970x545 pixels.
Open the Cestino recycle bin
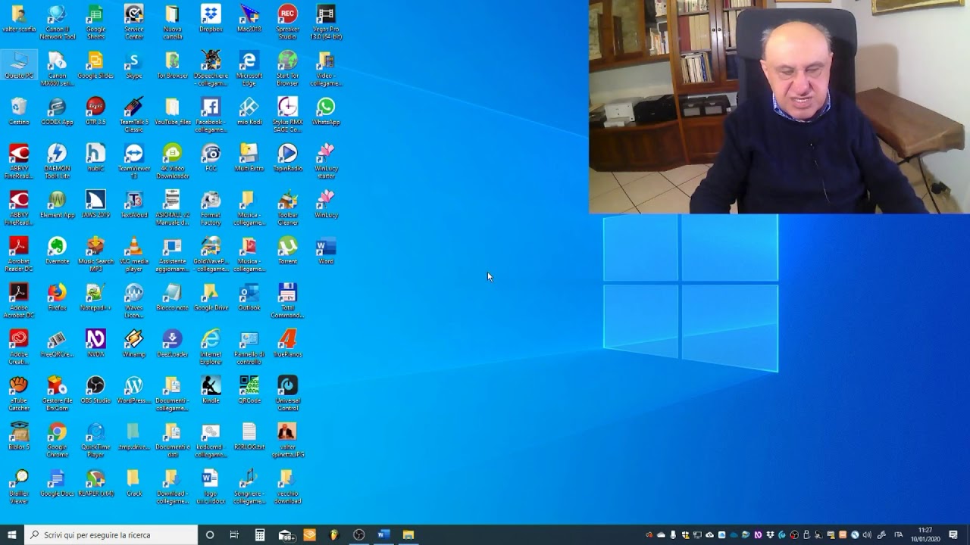click(x=19, y=112)
